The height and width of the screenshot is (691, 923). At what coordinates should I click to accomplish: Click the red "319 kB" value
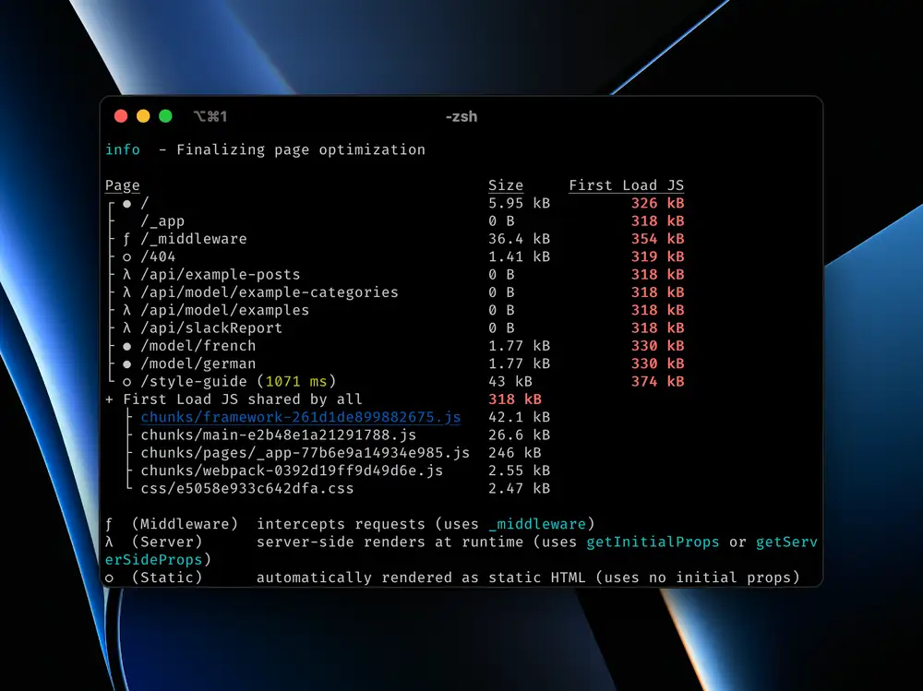(x=657, y=256)
